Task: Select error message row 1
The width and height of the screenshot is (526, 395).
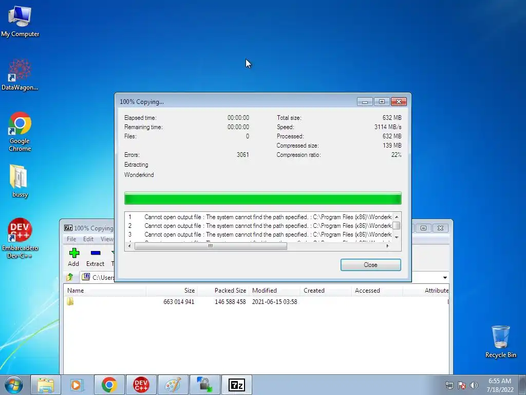Action: click(x=258, y=217)
